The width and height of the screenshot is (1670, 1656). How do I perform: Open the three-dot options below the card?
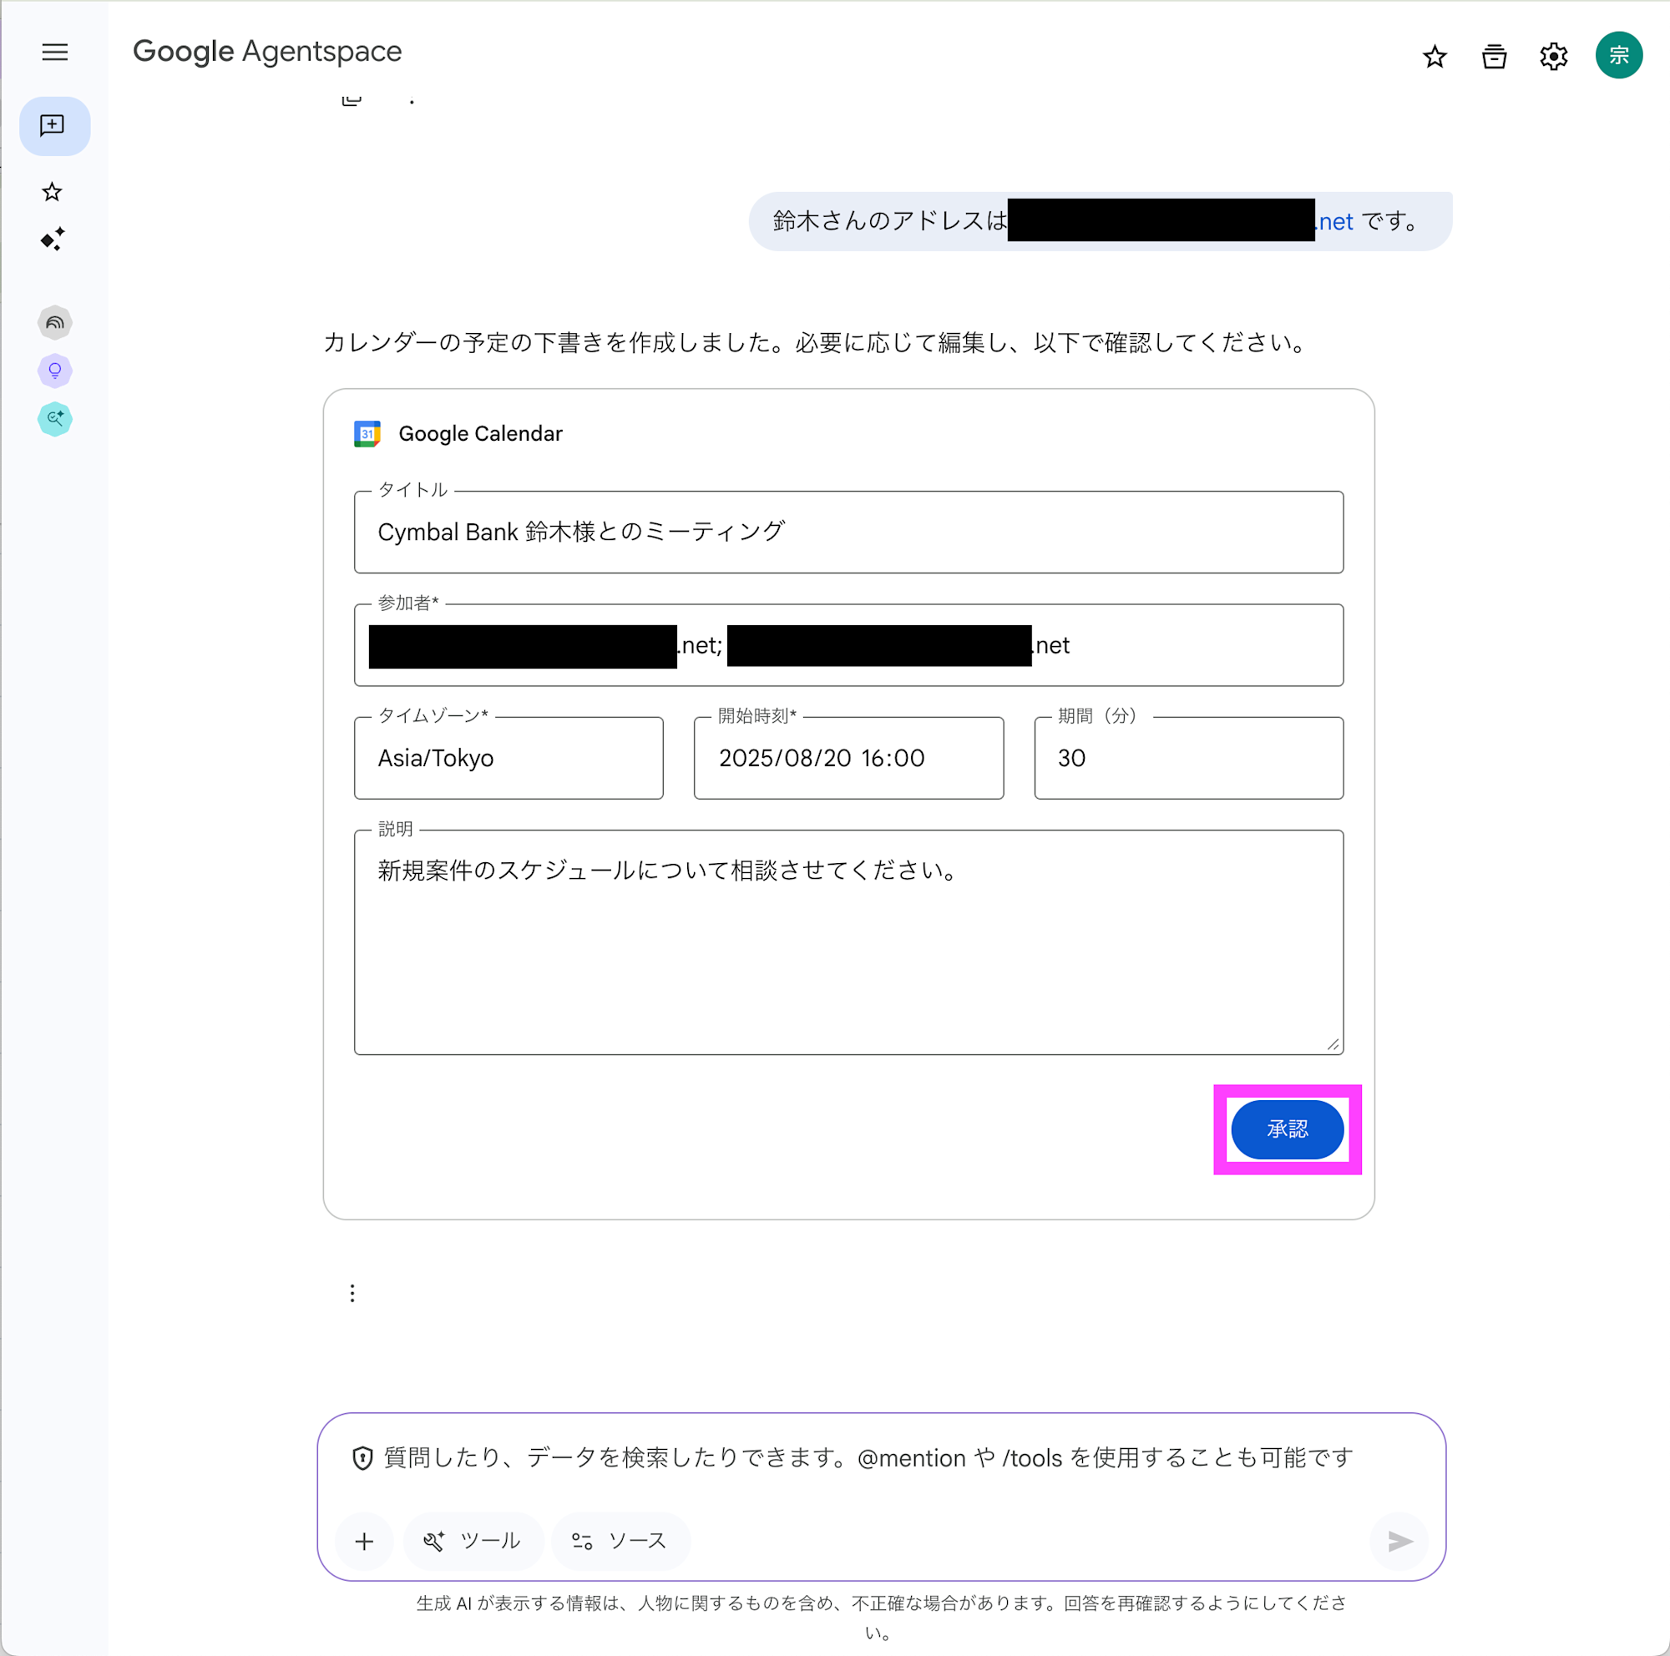click(x=352, y=1292)
